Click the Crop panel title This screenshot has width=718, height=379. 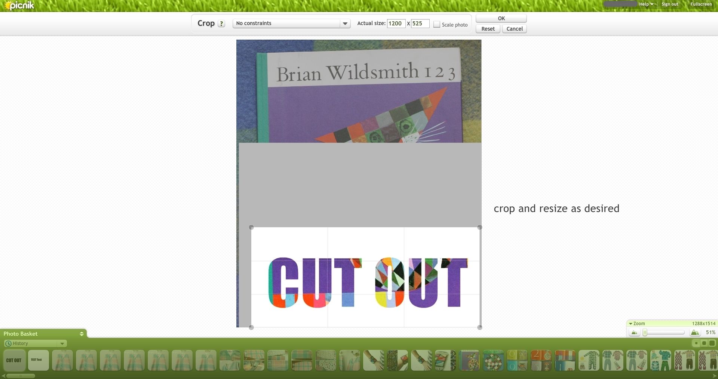click(x=206, y=23)
